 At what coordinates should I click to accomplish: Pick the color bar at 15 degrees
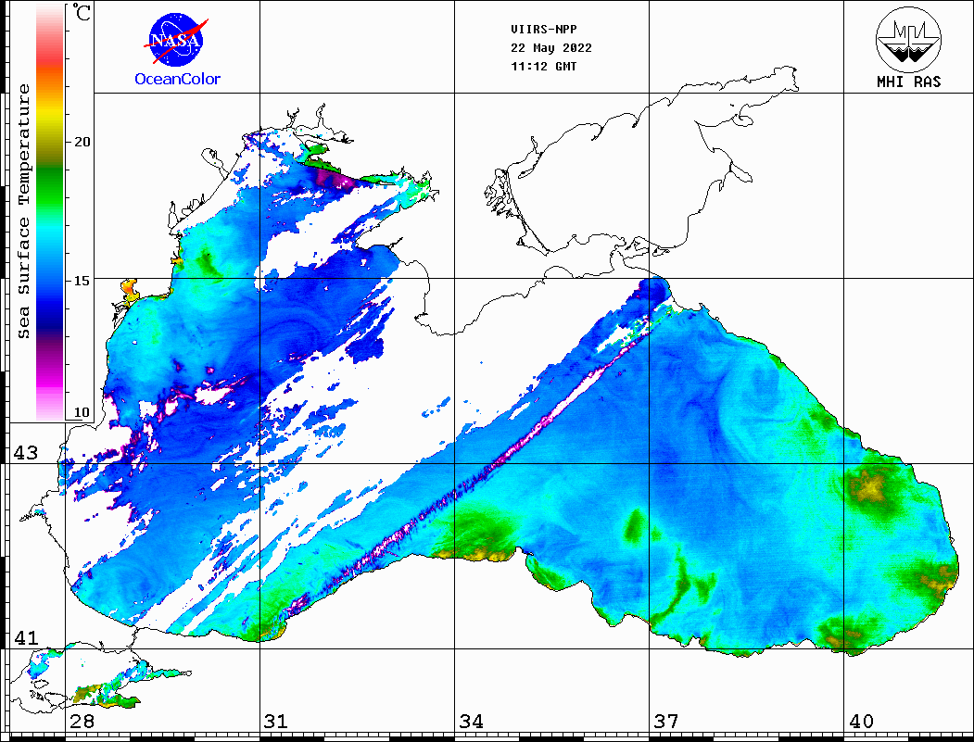coord(50,280)
